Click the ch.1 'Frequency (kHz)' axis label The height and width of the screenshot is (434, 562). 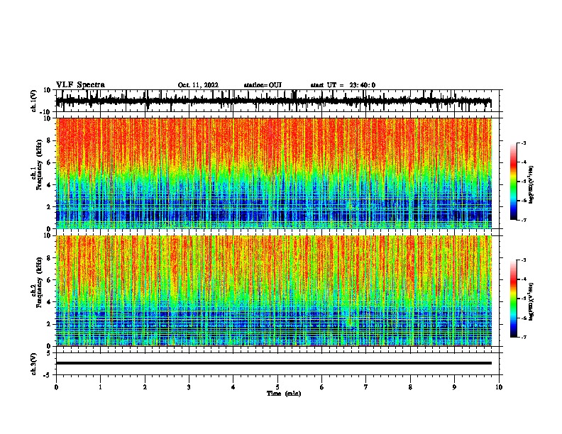(39, 166)
